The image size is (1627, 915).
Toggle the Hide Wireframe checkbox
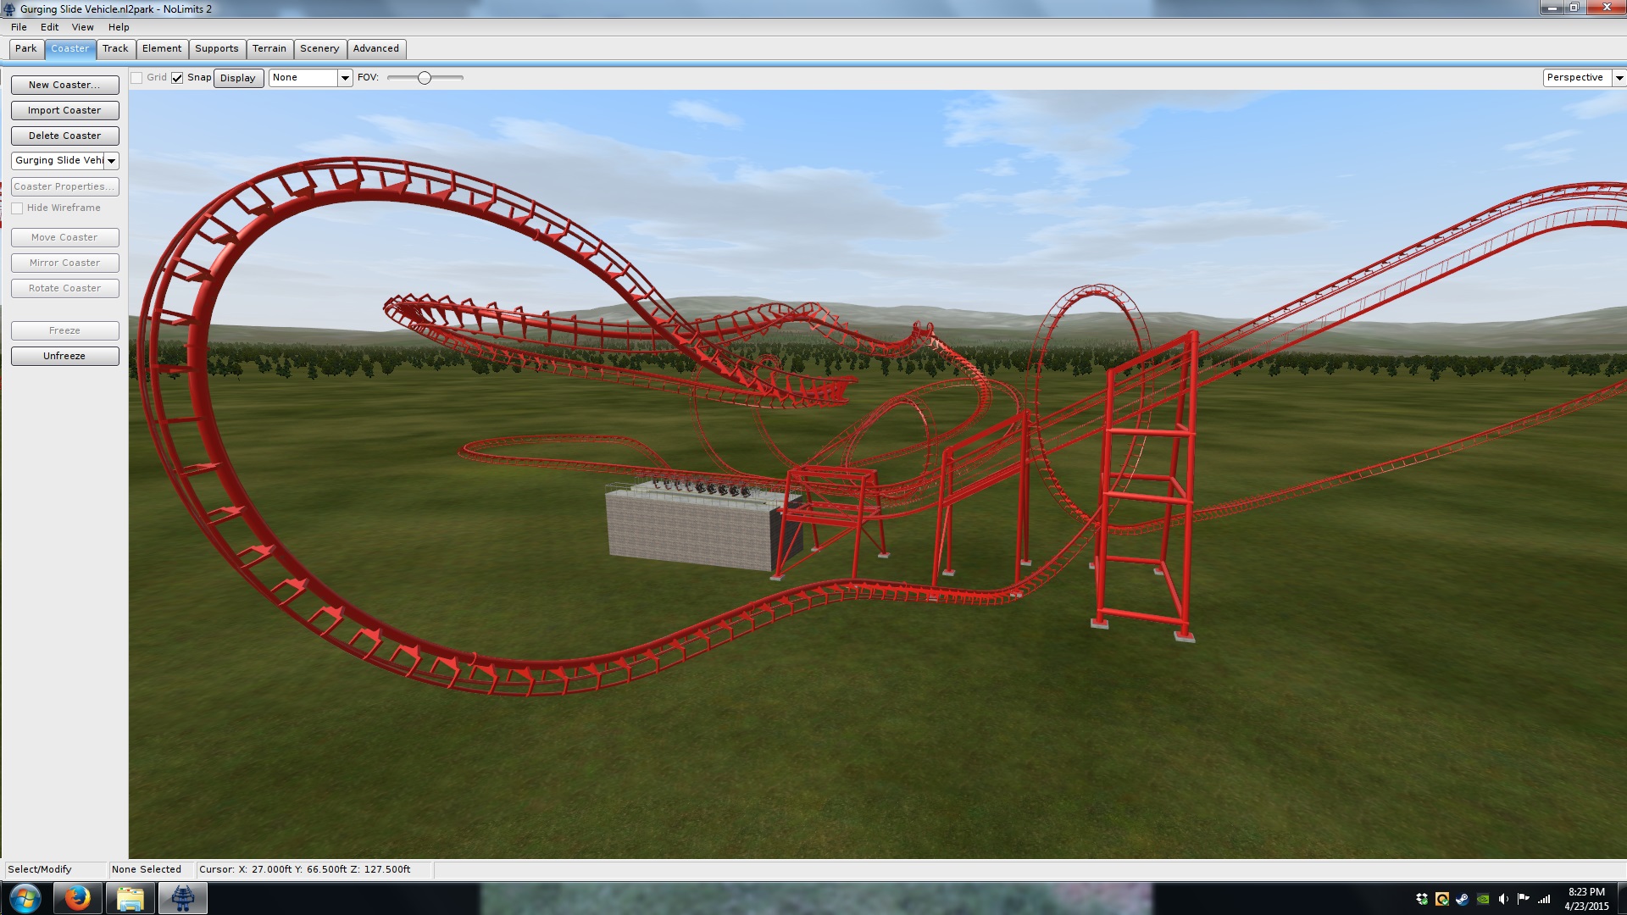(x=17, y=208)
